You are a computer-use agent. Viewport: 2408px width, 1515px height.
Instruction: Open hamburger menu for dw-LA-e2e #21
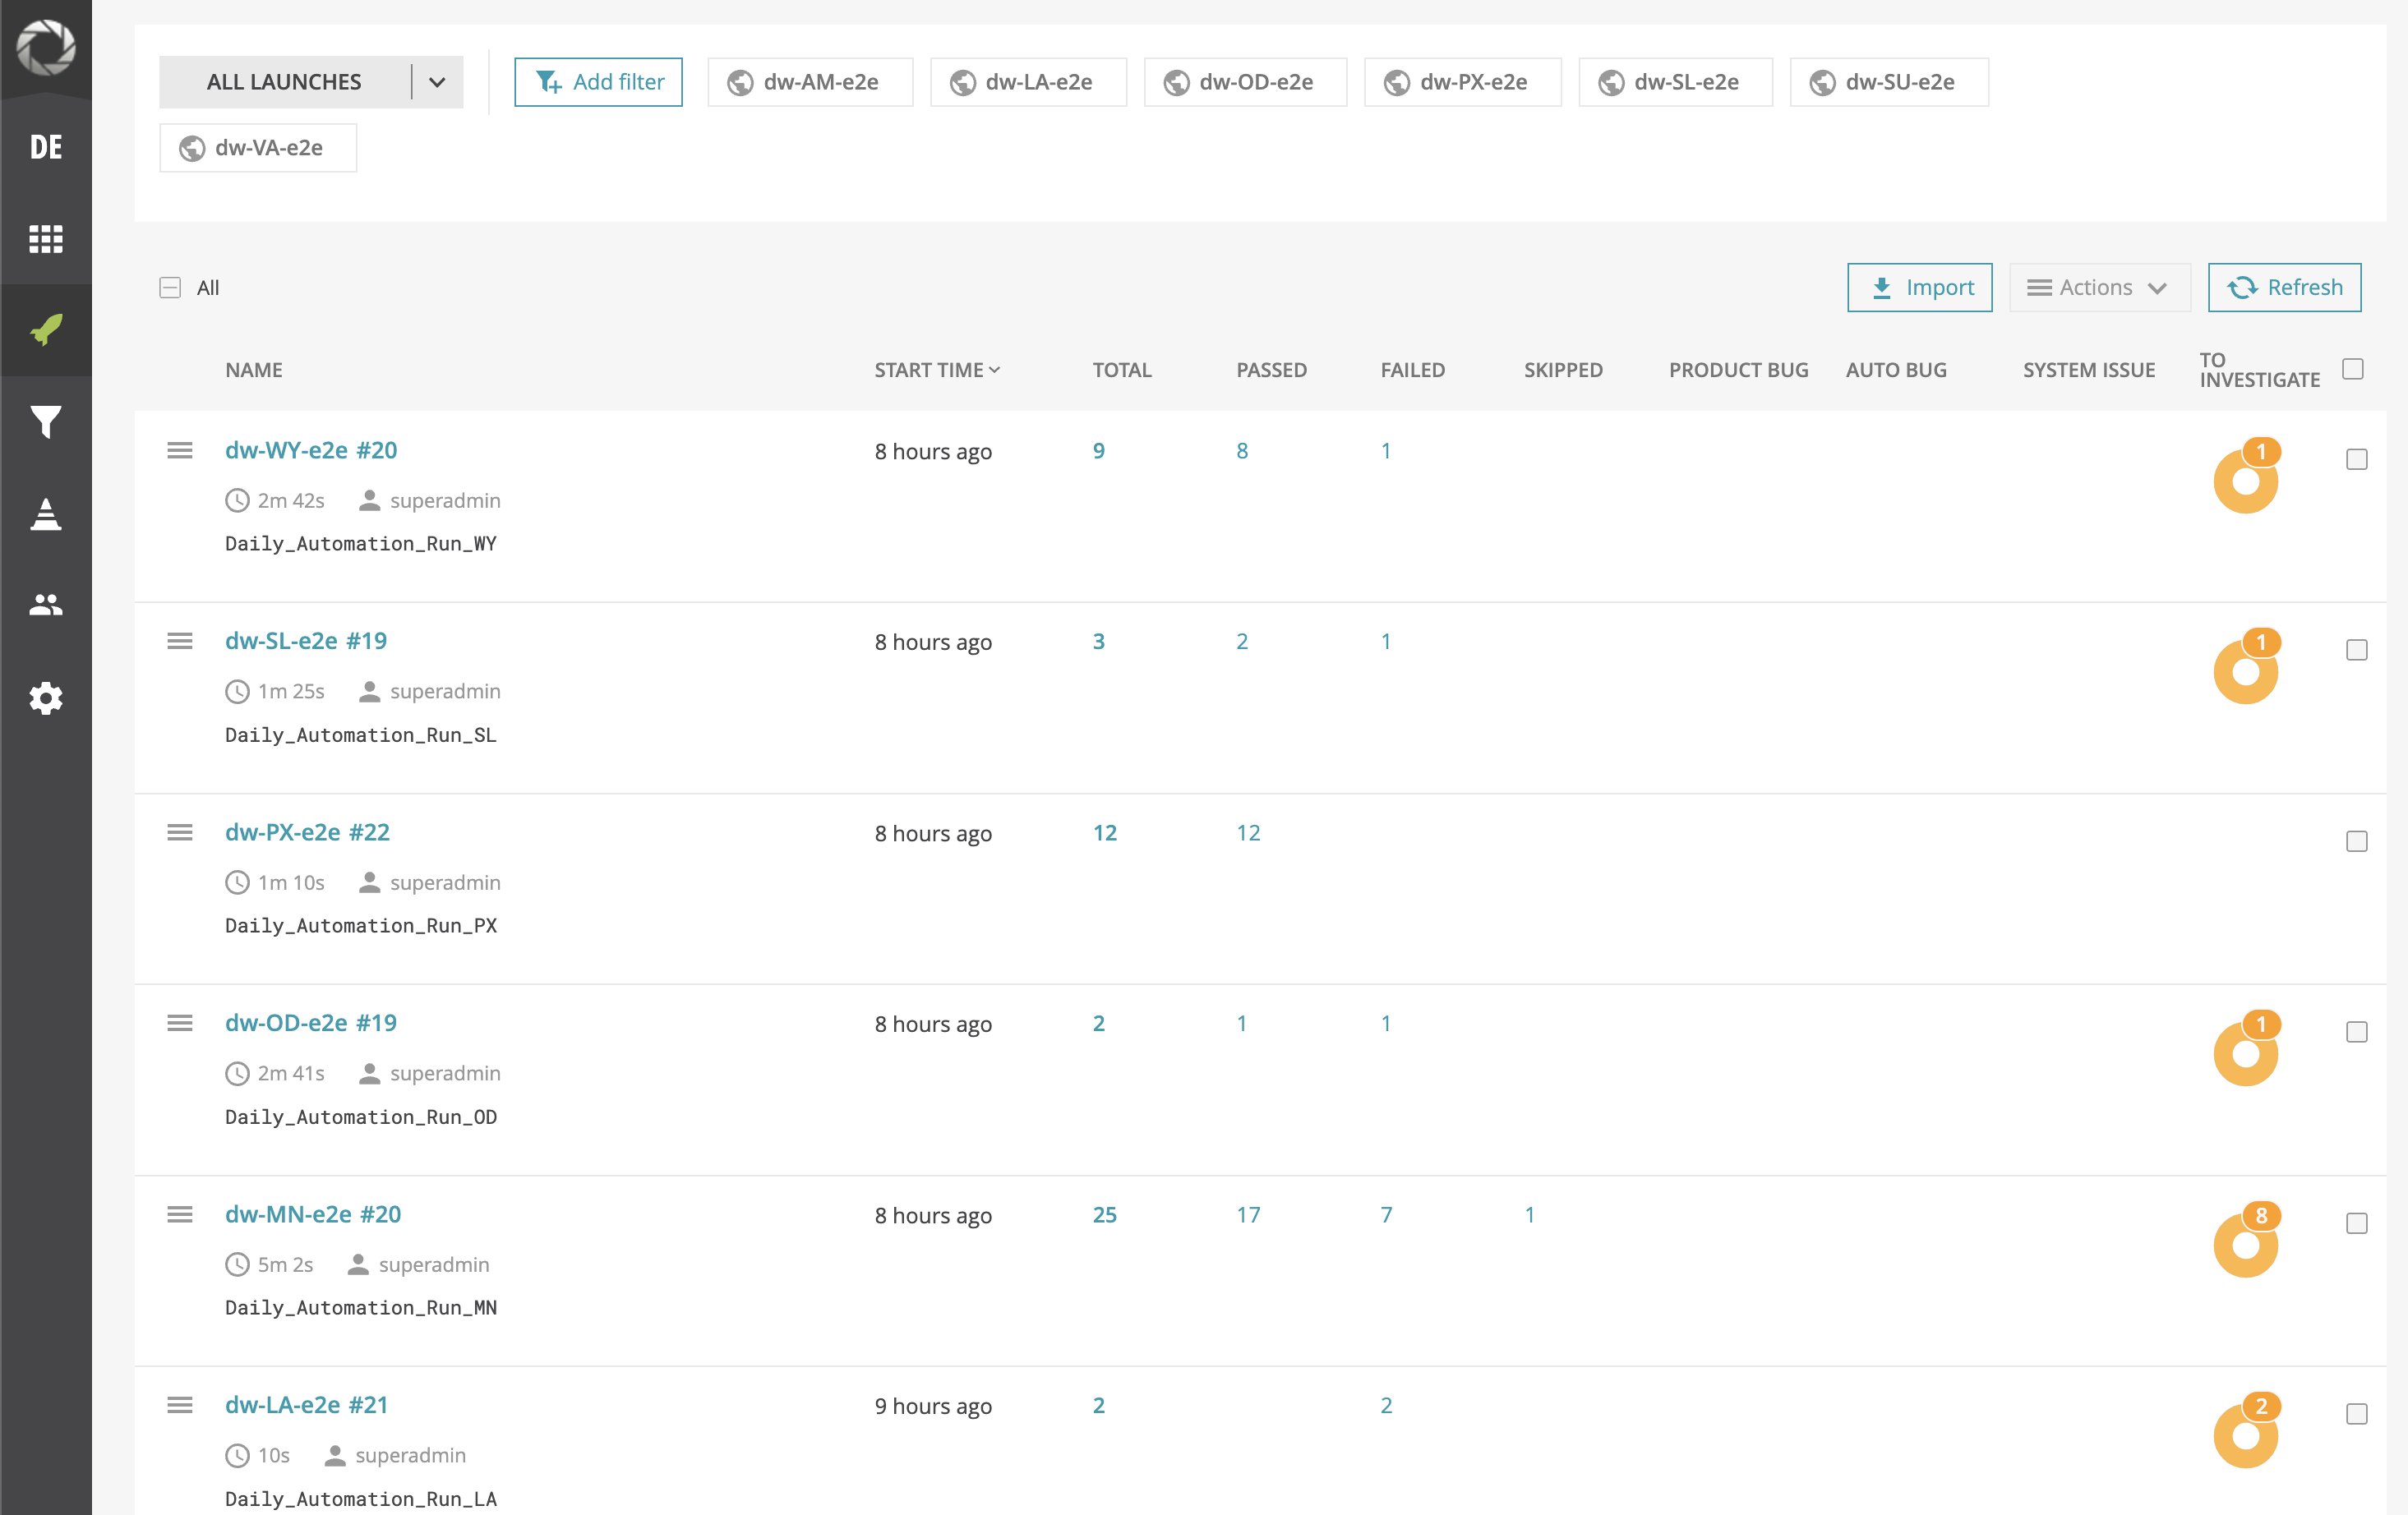tap(180, 1405)
